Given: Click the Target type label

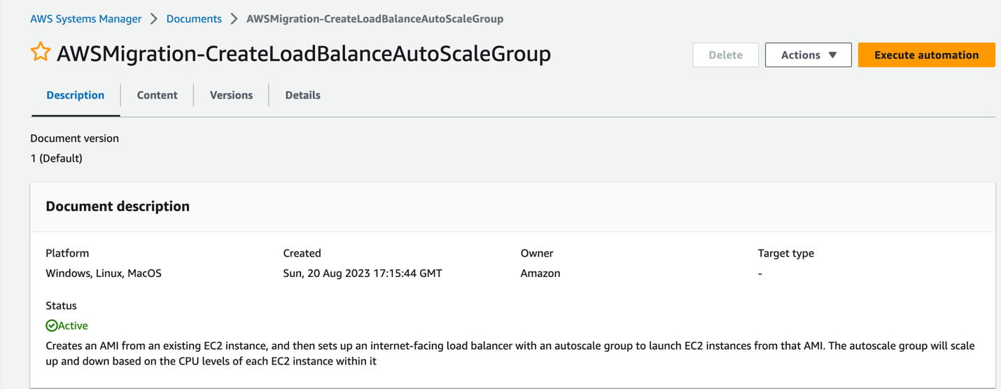Looking at the screenshot, I should point(785,253).
